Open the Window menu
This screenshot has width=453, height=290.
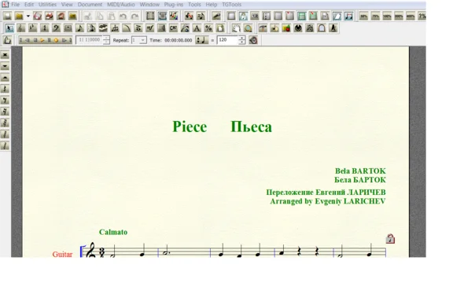[149, 5]
